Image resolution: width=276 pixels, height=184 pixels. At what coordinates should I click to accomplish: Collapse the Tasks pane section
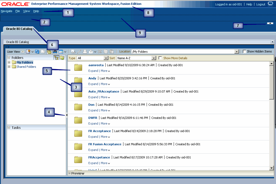9,128
